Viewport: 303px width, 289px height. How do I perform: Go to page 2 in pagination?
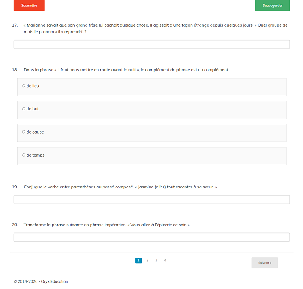click(147, 260)
